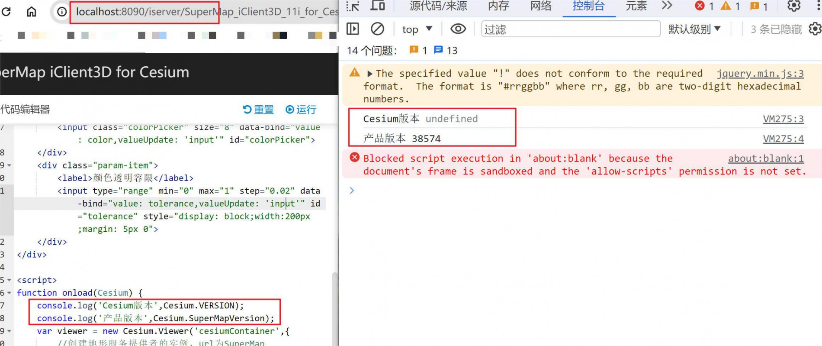Collapse the var viewer line fold arrow
The width and height of the screenshot is (822, 346).
(x=9, y=331)
